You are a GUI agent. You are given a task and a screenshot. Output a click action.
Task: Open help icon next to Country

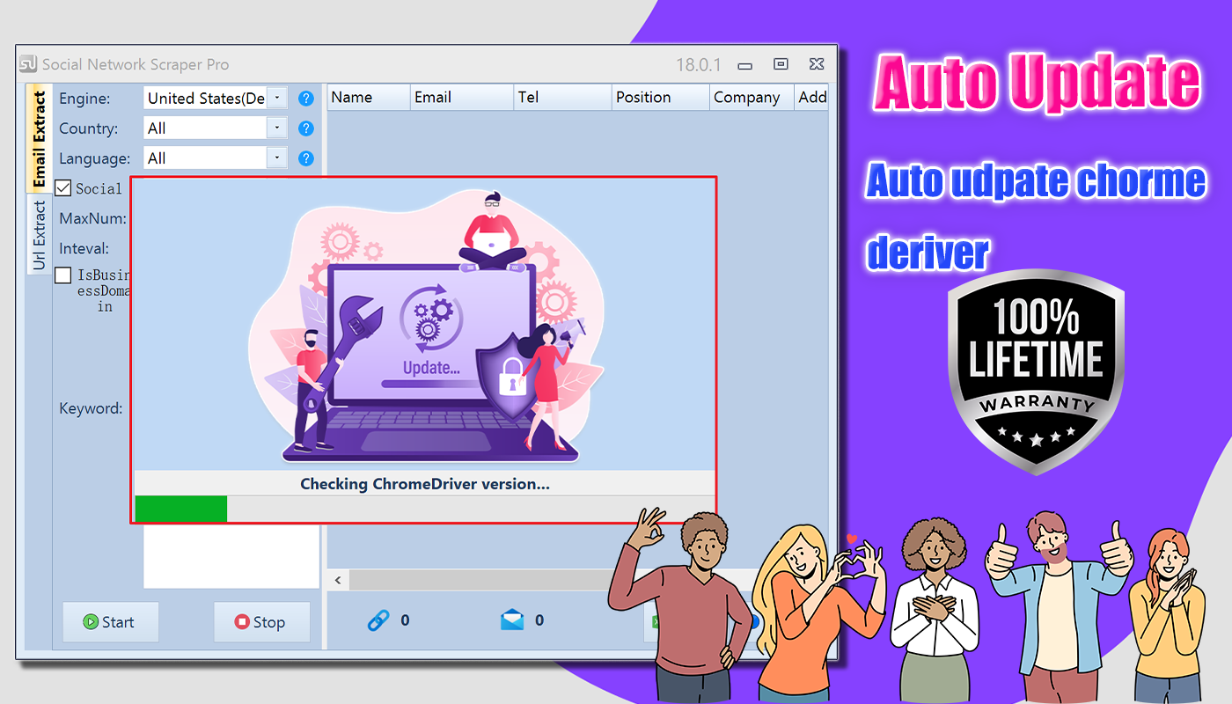coord(306,128)
